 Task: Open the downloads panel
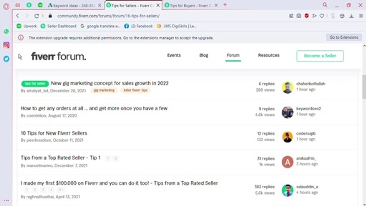351,16
